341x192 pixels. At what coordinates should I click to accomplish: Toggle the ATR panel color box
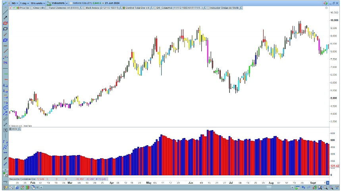(x=10, y=129)
